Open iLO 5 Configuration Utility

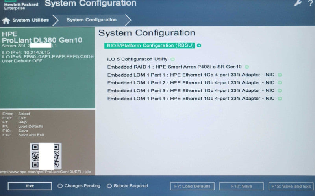click(137, 59)
